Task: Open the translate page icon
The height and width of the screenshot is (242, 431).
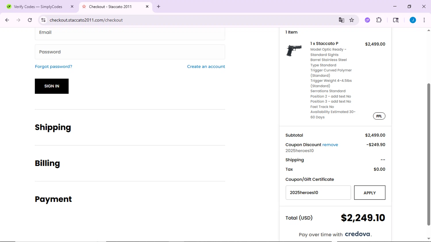Action: (341, 20)
